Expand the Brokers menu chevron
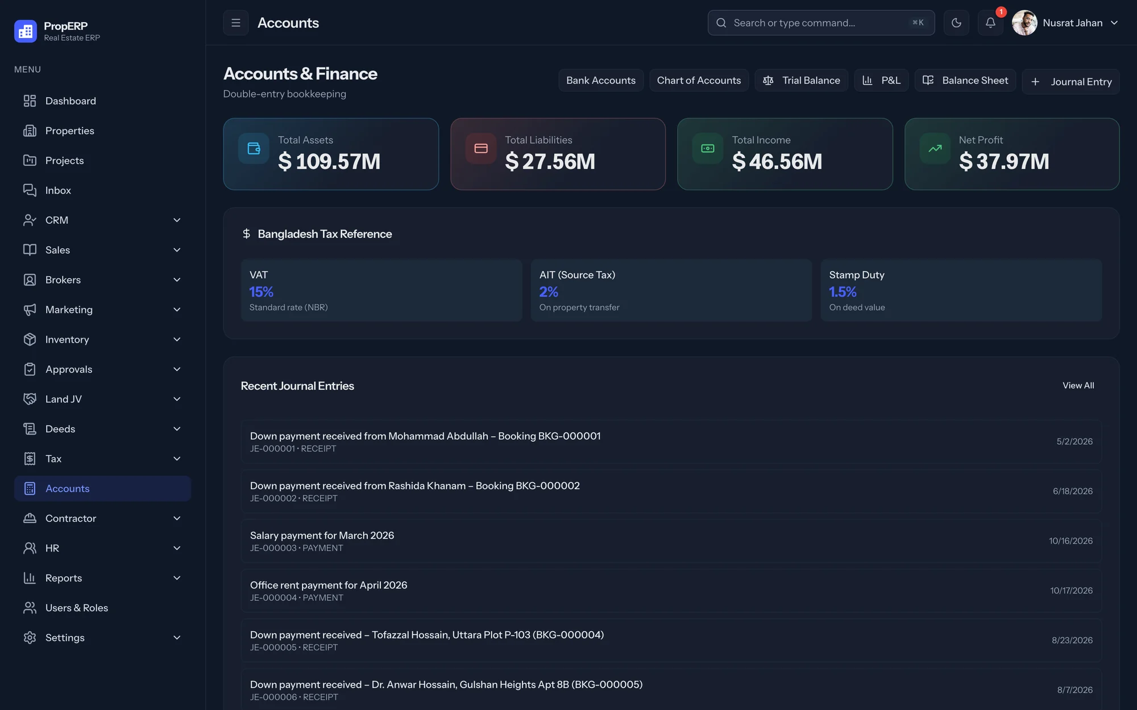Viewport: 1137px width, 710px height. point(177,280)
